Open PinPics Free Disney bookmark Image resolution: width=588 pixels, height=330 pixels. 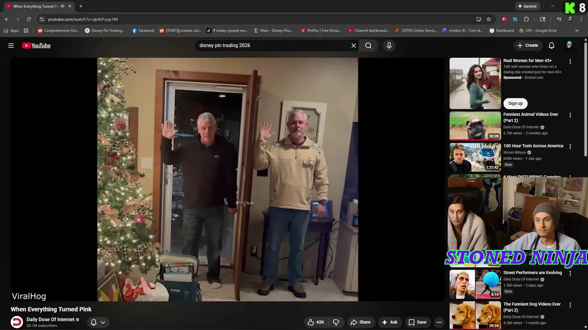(321, 31)
